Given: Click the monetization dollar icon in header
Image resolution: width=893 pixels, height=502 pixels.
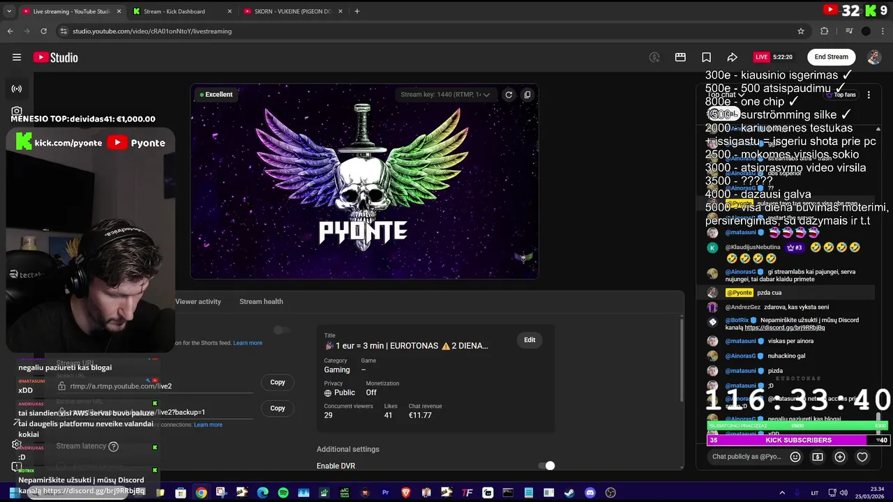Looking at the screenshot, I should [654, 57].
